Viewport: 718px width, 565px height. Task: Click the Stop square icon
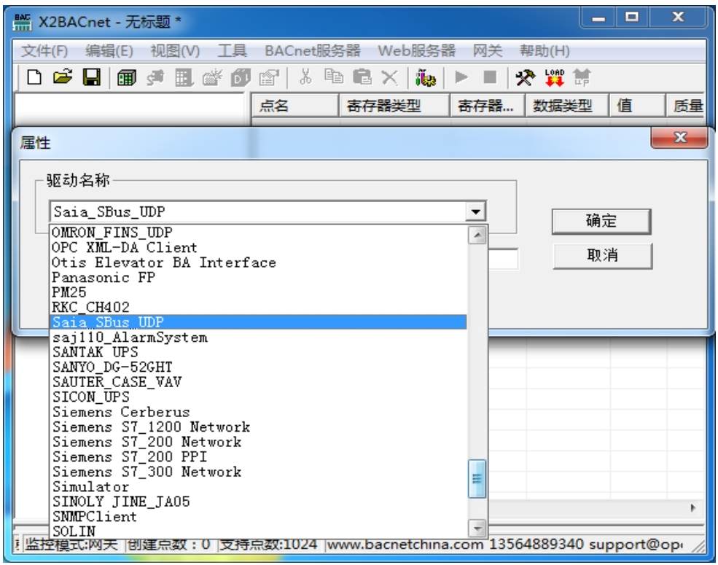click(x=490, y=77)
